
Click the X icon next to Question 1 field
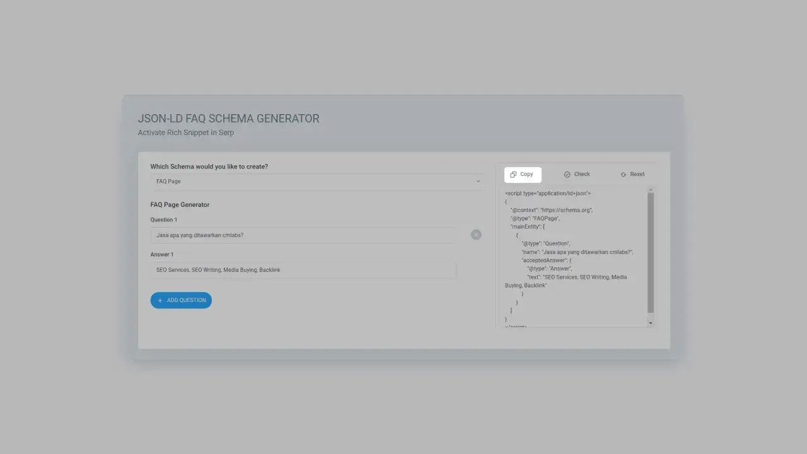(476, 235)
